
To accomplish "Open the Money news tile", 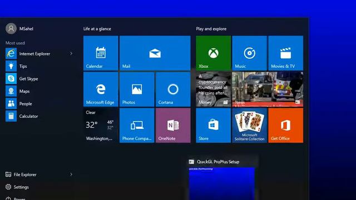I will 214,89.
